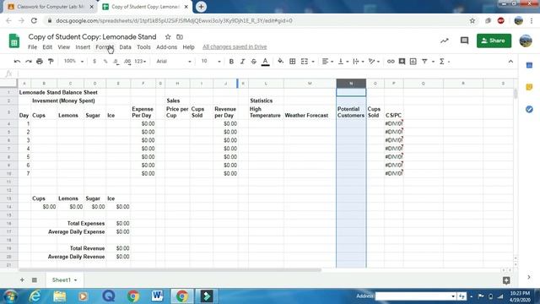
Task: Open a new browser tab
Action: pyautogui.click(x=201, y=7)
